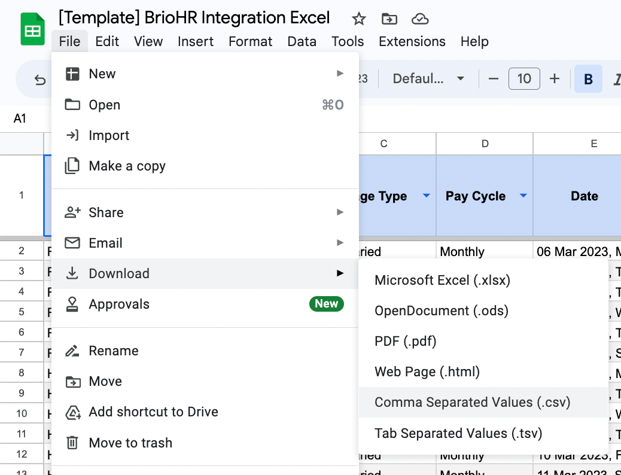Click the Open folder icon
The image size is (621, 475).
[x=72, y=105]
